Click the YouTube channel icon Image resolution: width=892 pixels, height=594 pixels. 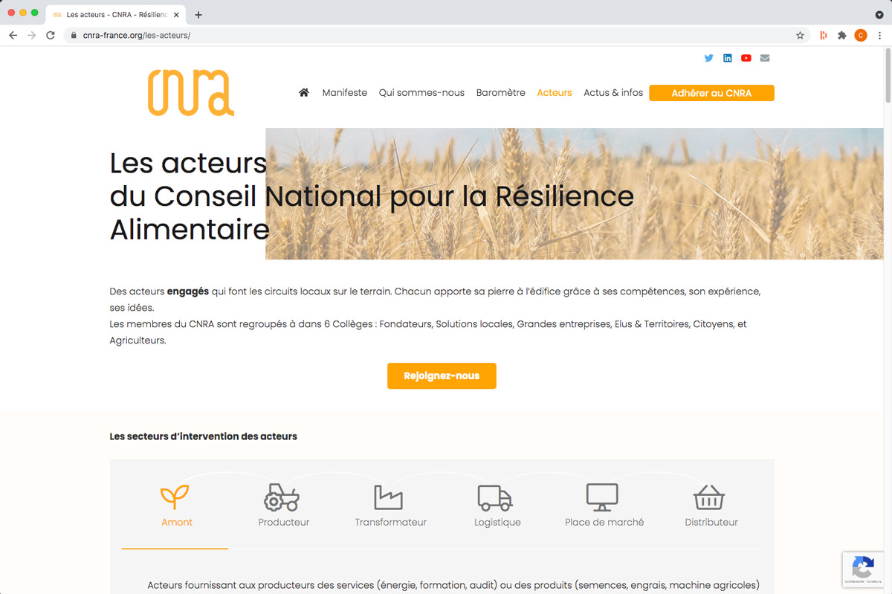[746, 58]
